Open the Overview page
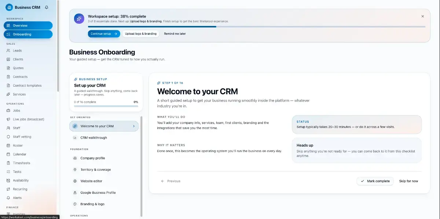The height and width of the screenshot is (219, 440). click(28, 26)
